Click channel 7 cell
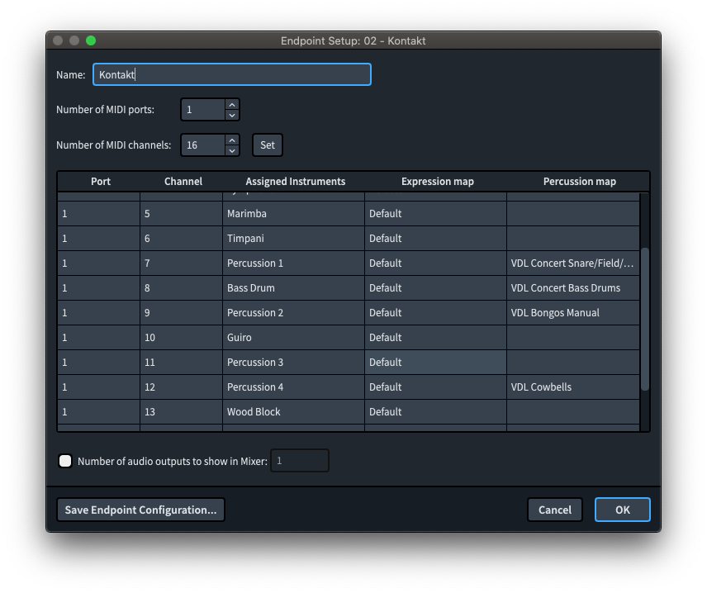The image size is (707, 593). [x=181, y=263]
